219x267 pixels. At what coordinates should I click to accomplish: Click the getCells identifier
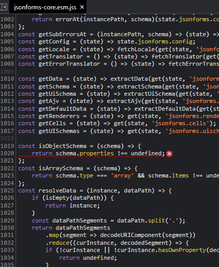(x=52, y=123)
